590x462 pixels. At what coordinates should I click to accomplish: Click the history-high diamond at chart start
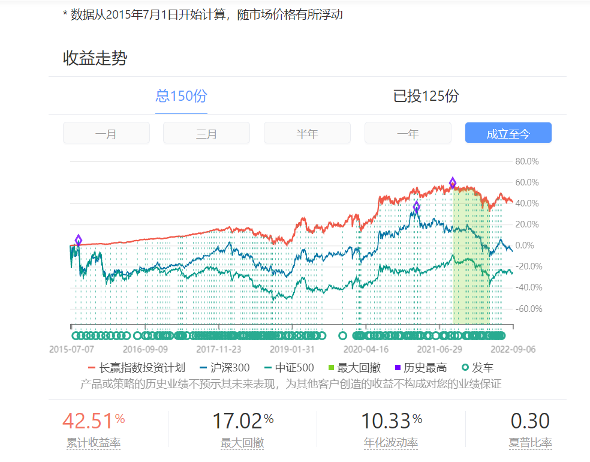(x=78, y=241)
